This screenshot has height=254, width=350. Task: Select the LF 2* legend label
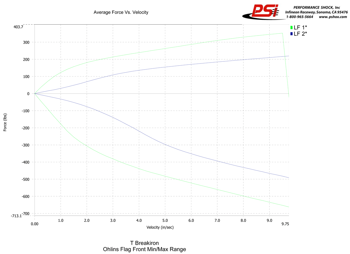point(300,34)
